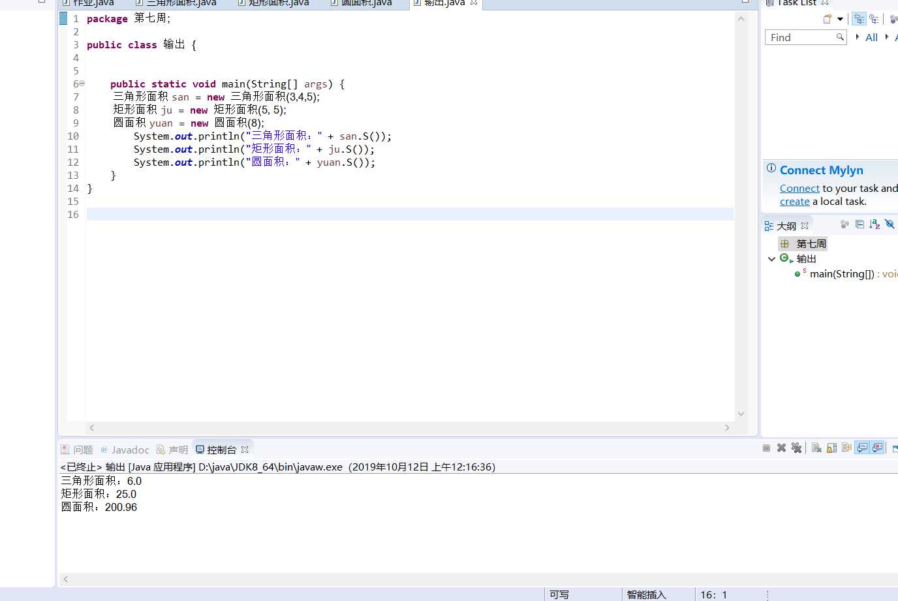This screenshot has height=601, width=898.
Task: Click the Connect Mylyn info icon
Action: 771,168
